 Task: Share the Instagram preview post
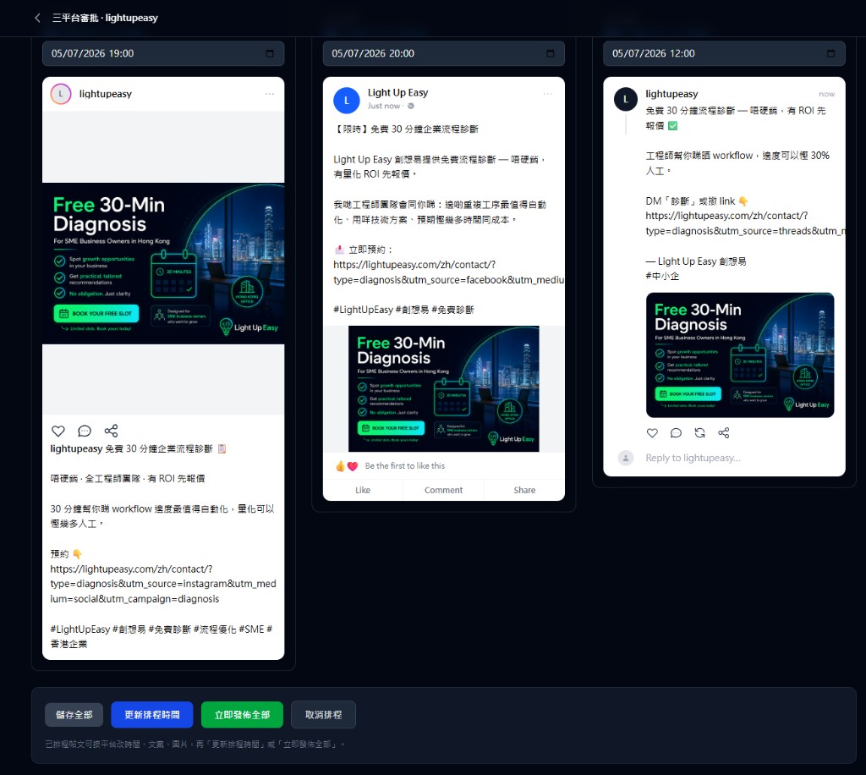pyautogui.click(x=111, y=431)
